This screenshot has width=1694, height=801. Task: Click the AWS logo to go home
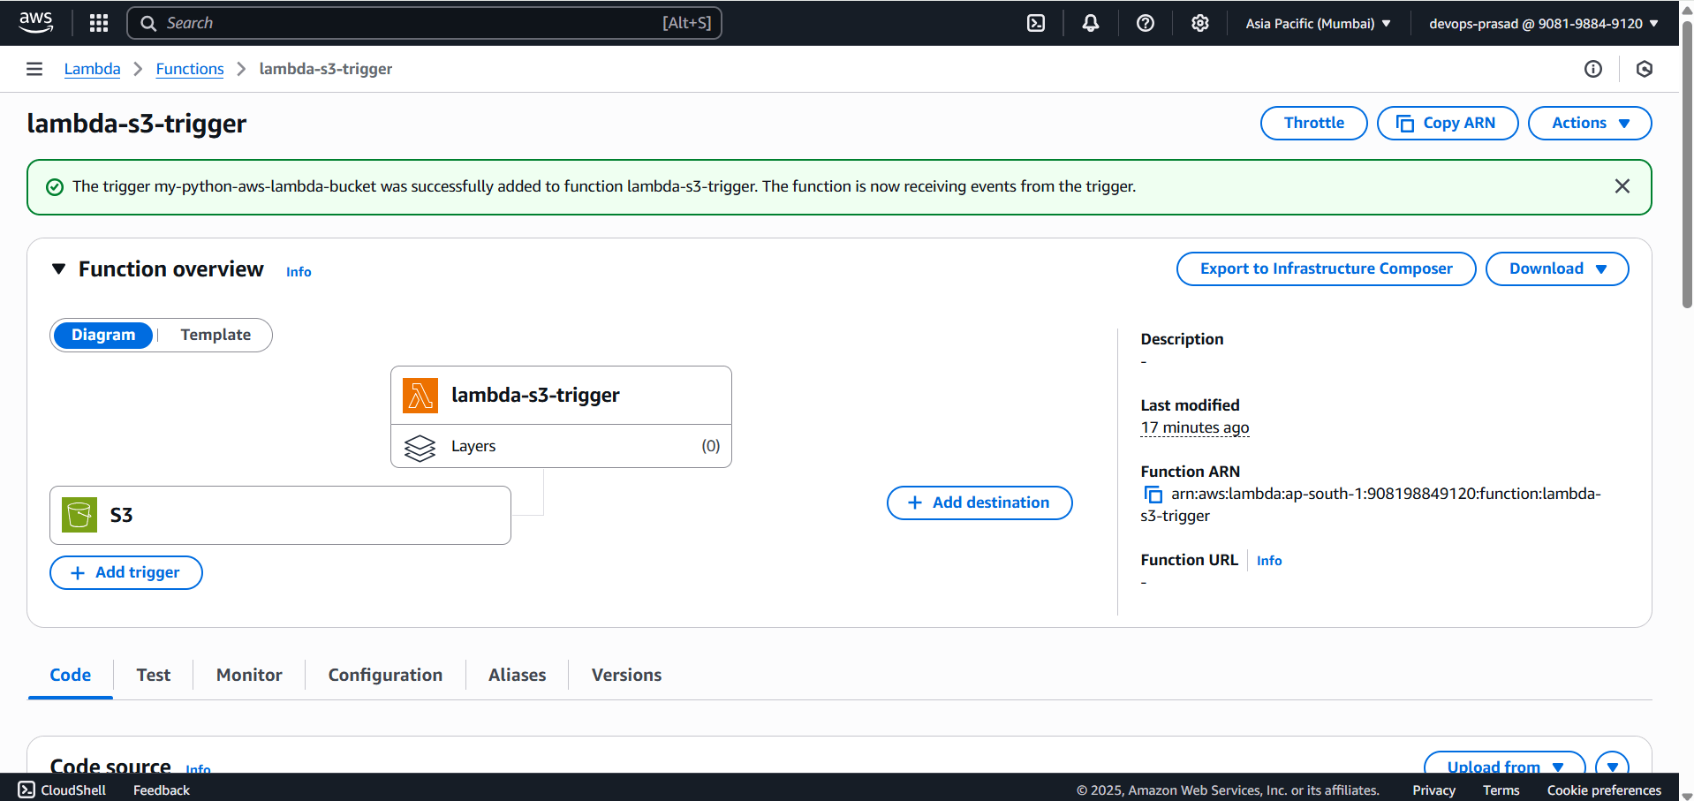(x=35, y=22)
